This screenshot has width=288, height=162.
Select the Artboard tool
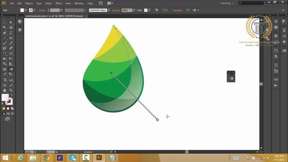4,85
